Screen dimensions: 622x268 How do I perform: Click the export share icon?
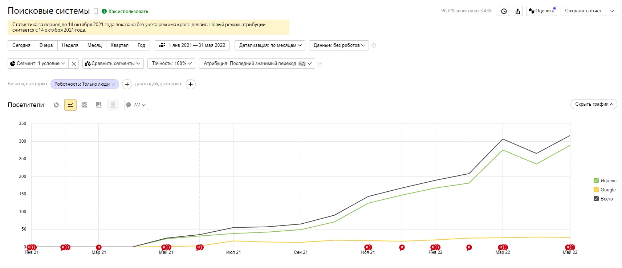pos(518,11)
